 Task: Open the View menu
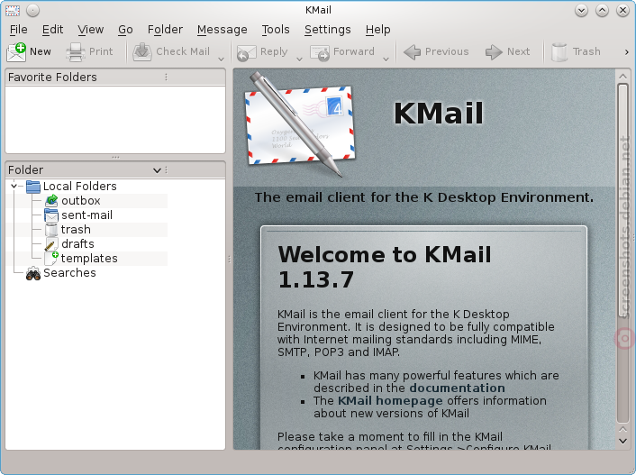click(x=91, y=30)
